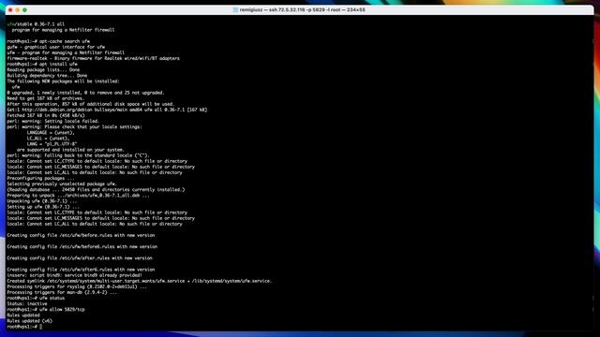Screen dimensions: 600x337
Task: Click the folder proxy icon in title bar
Action: point(235,10)
